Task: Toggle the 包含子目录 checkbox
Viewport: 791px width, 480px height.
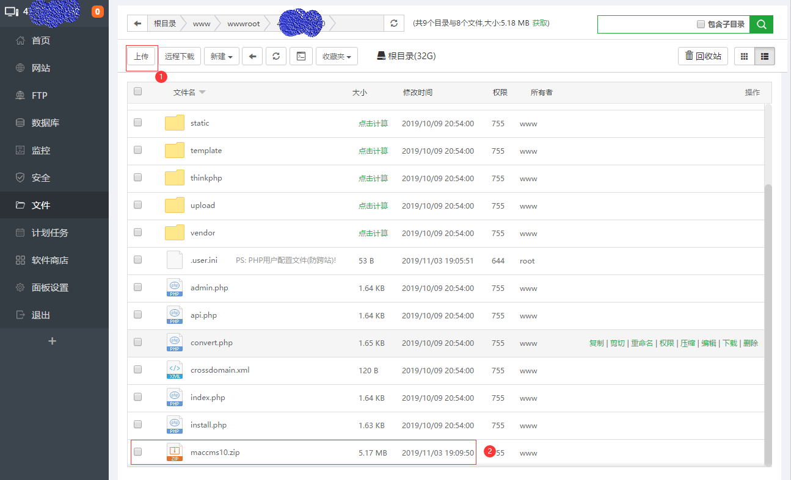Action: coord(701,24)
